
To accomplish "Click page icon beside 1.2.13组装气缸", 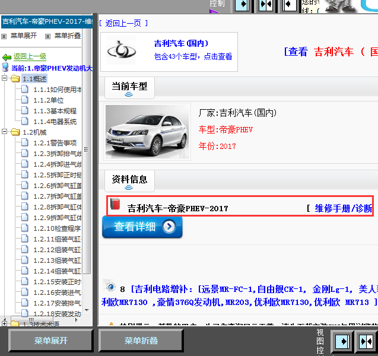I will coord(24,260).
